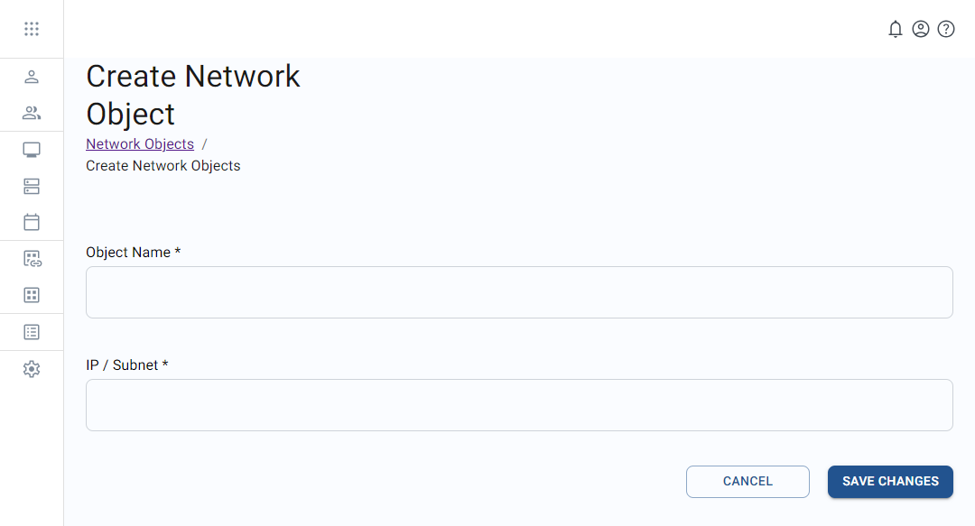
Task: Open the devices/monitor section in sidebar
Action: click(x=32, y=149)
